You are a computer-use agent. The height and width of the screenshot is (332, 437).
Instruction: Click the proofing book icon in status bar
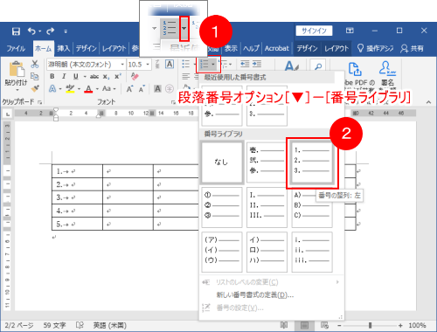click(80, 325)
